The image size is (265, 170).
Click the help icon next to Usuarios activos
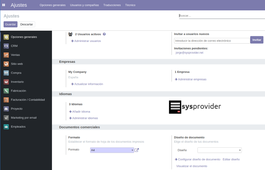[x=104, y=34]
